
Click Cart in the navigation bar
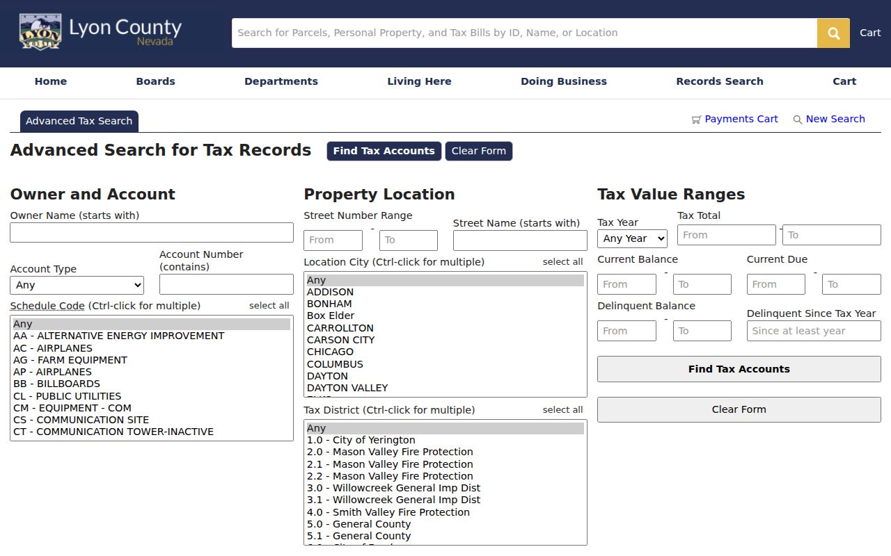844,81
